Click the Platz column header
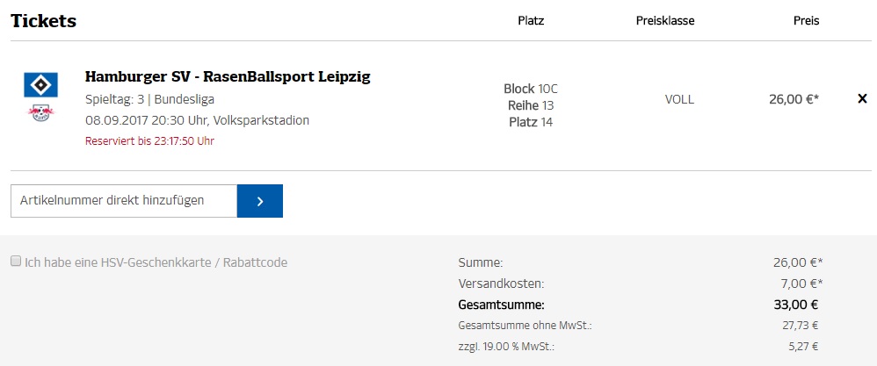 (531, 21)
